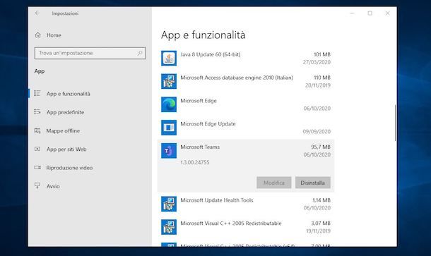Click the 20/11/2019 install date
This screenshot has height=256, width=431.
point(318,85)
